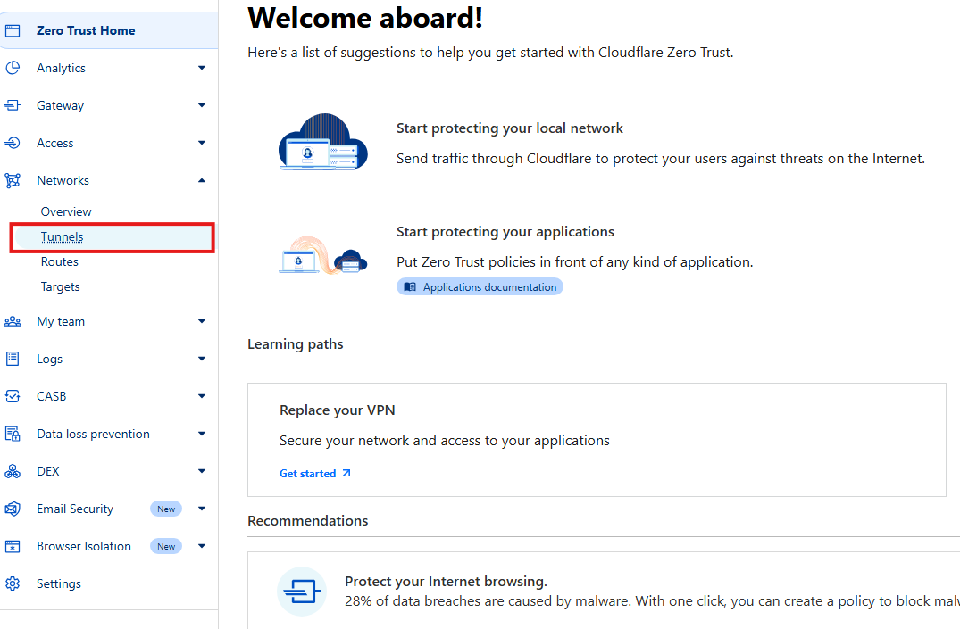Expand the Analytics dropdown arrow
This screenshot has height=629, width=960.
(x=202, y=68)
